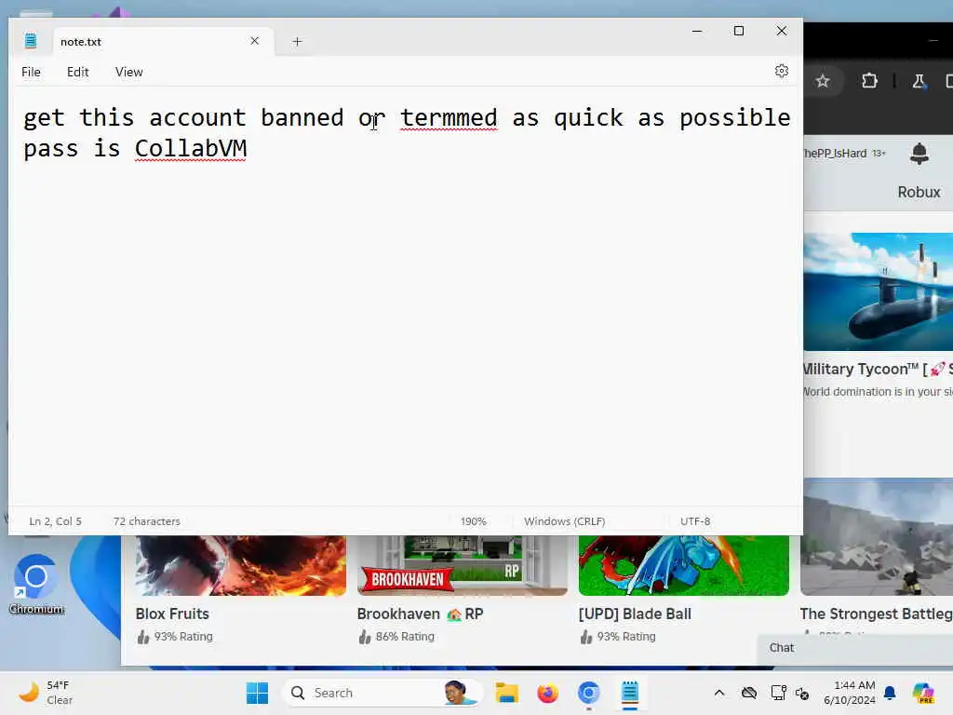The width and height of the screenshot is (953, 715).
Task: Click the Brookhaven thumbnail image
Action: click(462, 565)
